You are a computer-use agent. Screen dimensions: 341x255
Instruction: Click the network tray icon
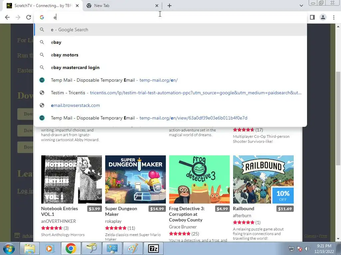pyautogui.click(x=291, y=249)
